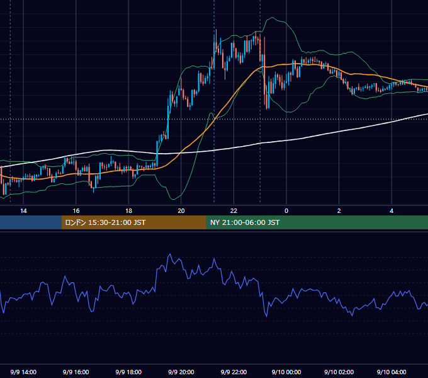The image size is (428, 378).
Task: Click the 9/10 04:00 date label
Action: point(391,372)
